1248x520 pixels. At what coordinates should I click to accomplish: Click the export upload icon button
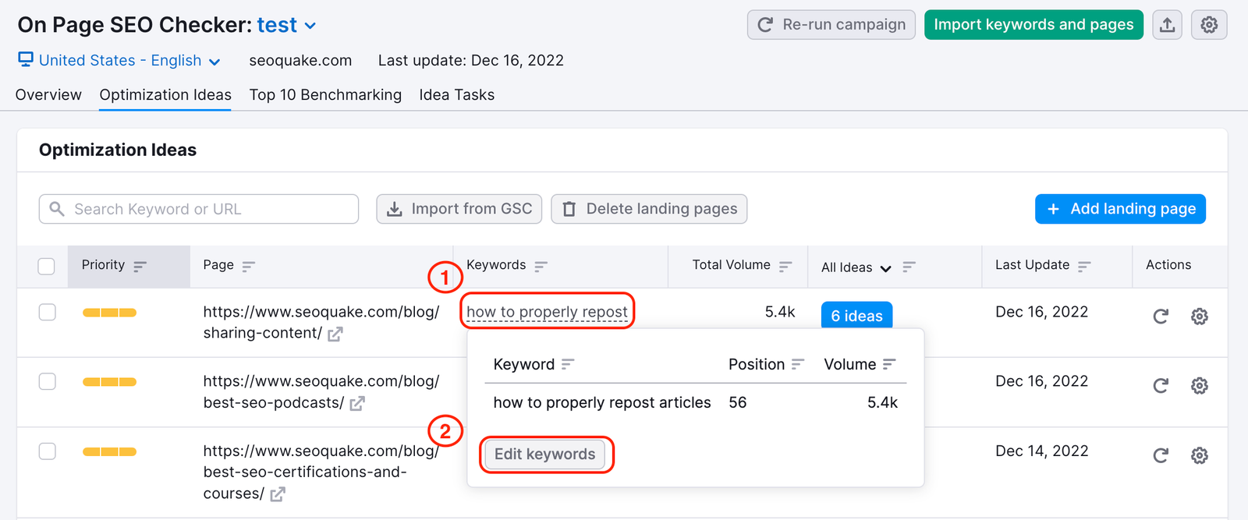1167,25
